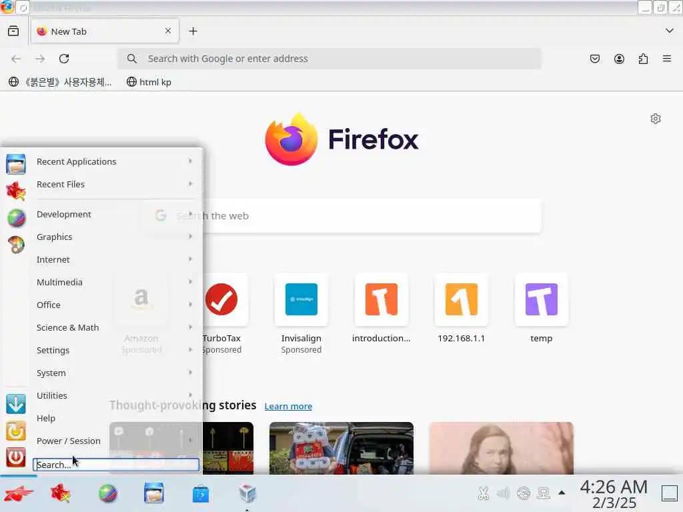Click red power shutdown sidebar icon
The image size is (683, 512).
[16, 457]
